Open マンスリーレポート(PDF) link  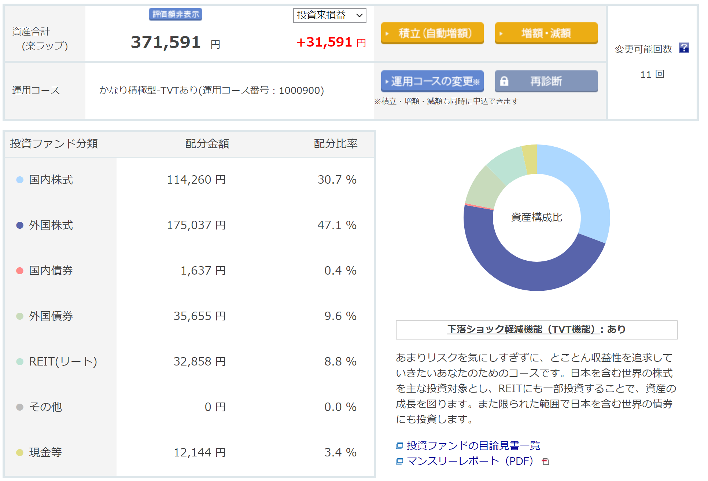coord(470,461)
